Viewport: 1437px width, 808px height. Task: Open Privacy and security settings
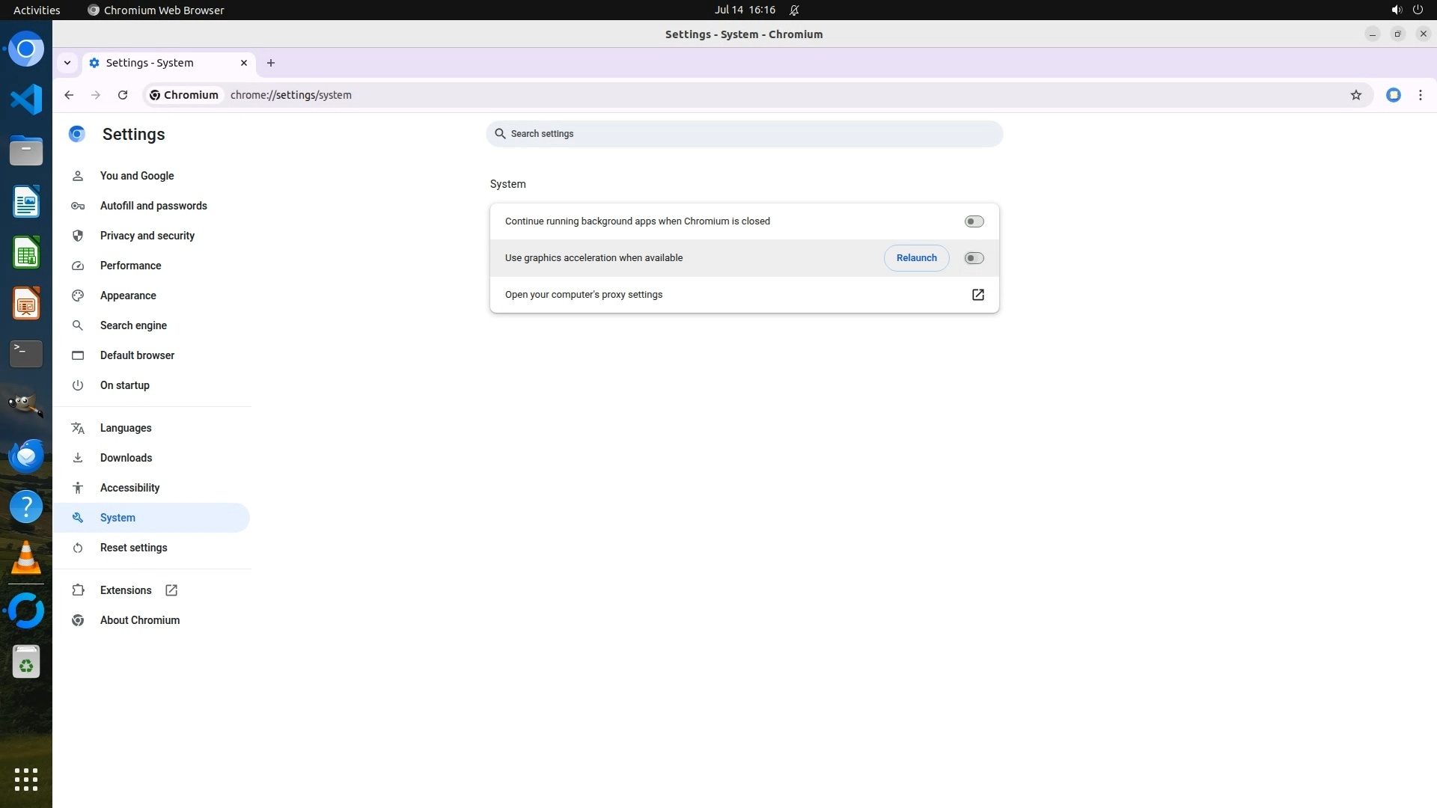(x=147, y=236)
